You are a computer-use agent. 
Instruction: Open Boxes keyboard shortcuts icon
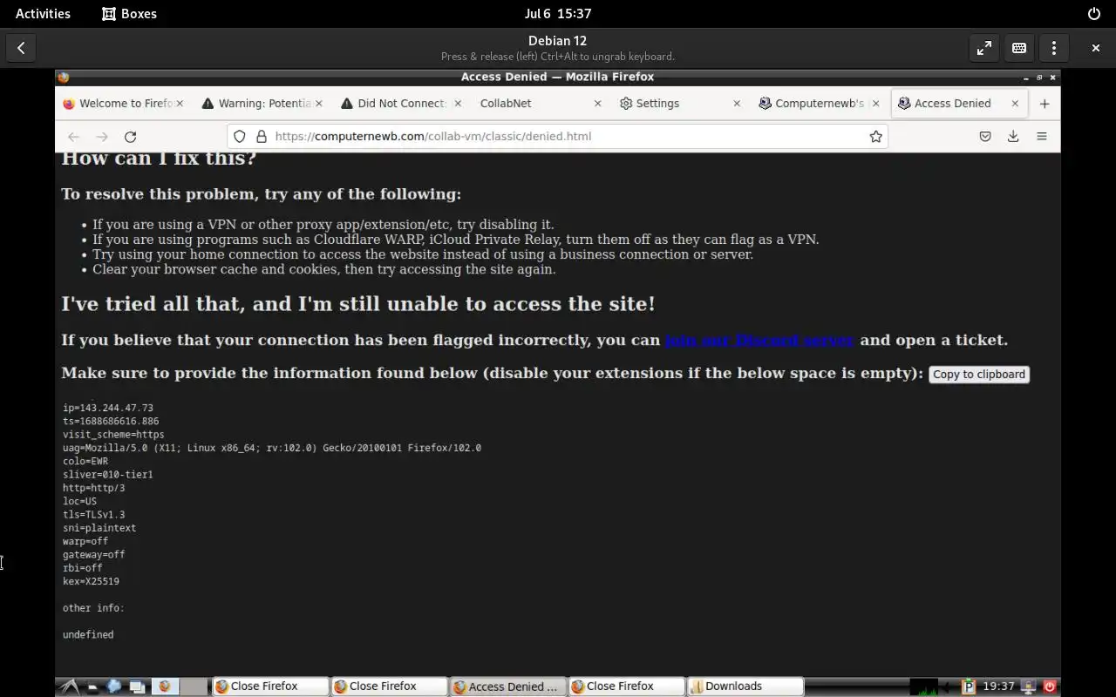1019,48
